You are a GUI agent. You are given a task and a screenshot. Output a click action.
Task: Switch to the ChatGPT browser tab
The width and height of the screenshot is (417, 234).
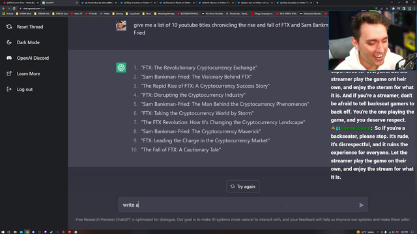coord(60,3)
